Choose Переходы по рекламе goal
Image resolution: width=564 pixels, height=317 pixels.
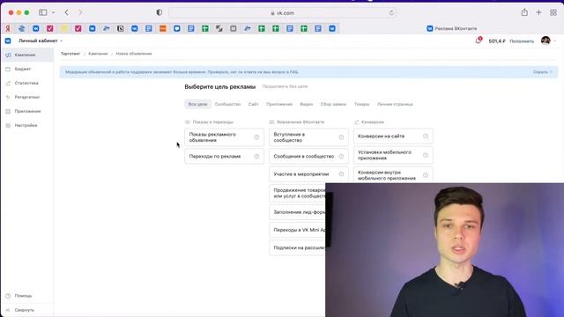pos(224,157)
